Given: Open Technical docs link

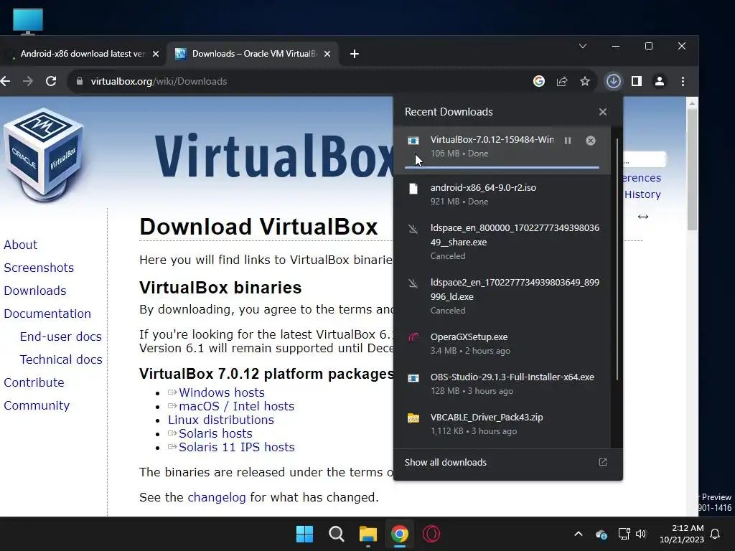Looking at the screenshot, I should (x=61, y=359).
